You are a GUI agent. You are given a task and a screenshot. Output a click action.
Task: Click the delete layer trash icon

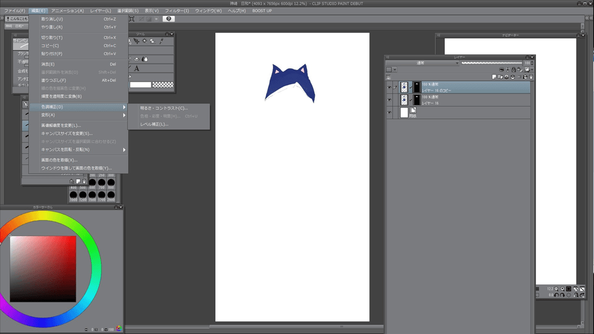pyautogui.click(x=532, y=77)
